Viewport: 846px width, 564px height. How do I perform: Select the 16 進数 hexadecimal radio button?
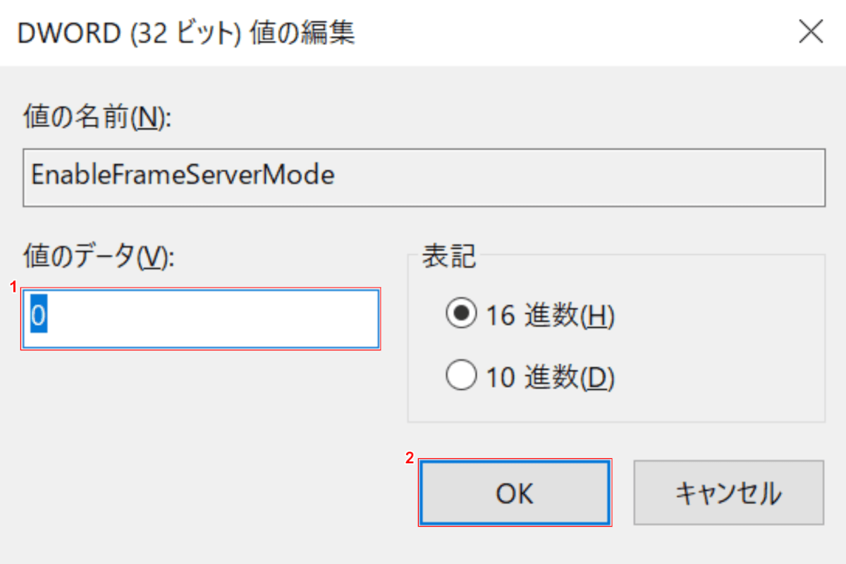462,316
